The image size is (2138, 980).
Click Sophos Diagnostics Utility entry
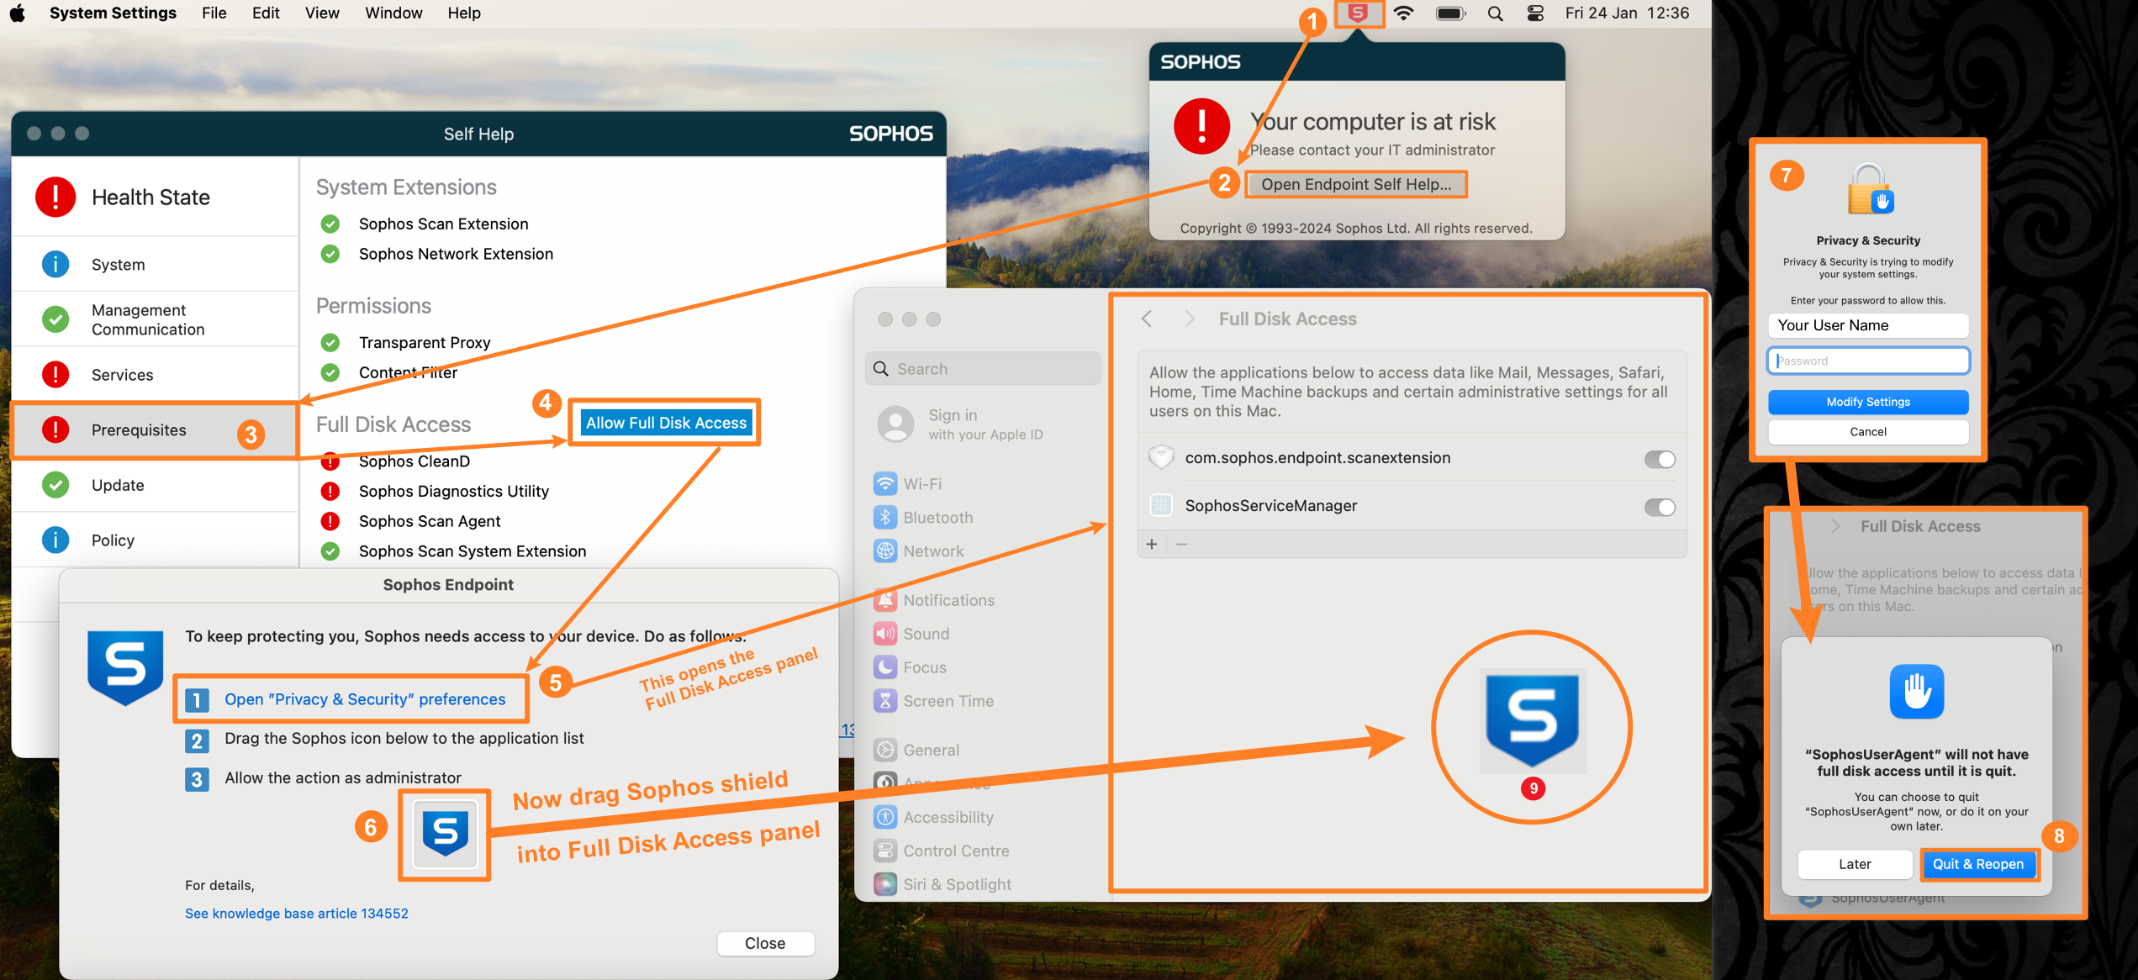[x=453, y=491]
